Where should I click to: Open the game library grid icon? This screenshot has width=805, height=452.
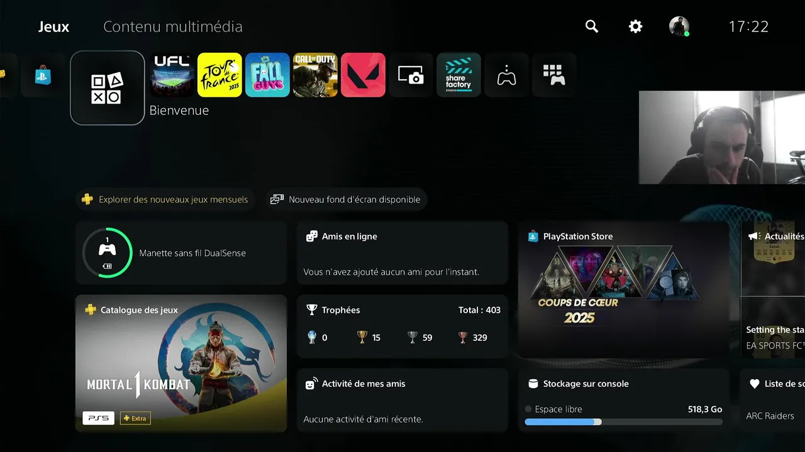(554, 75)
